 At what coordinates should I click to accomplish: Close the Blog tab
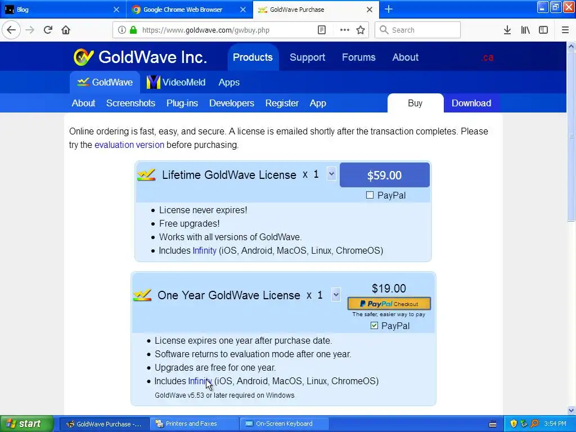pyautogui.click(x=116, y=10)
